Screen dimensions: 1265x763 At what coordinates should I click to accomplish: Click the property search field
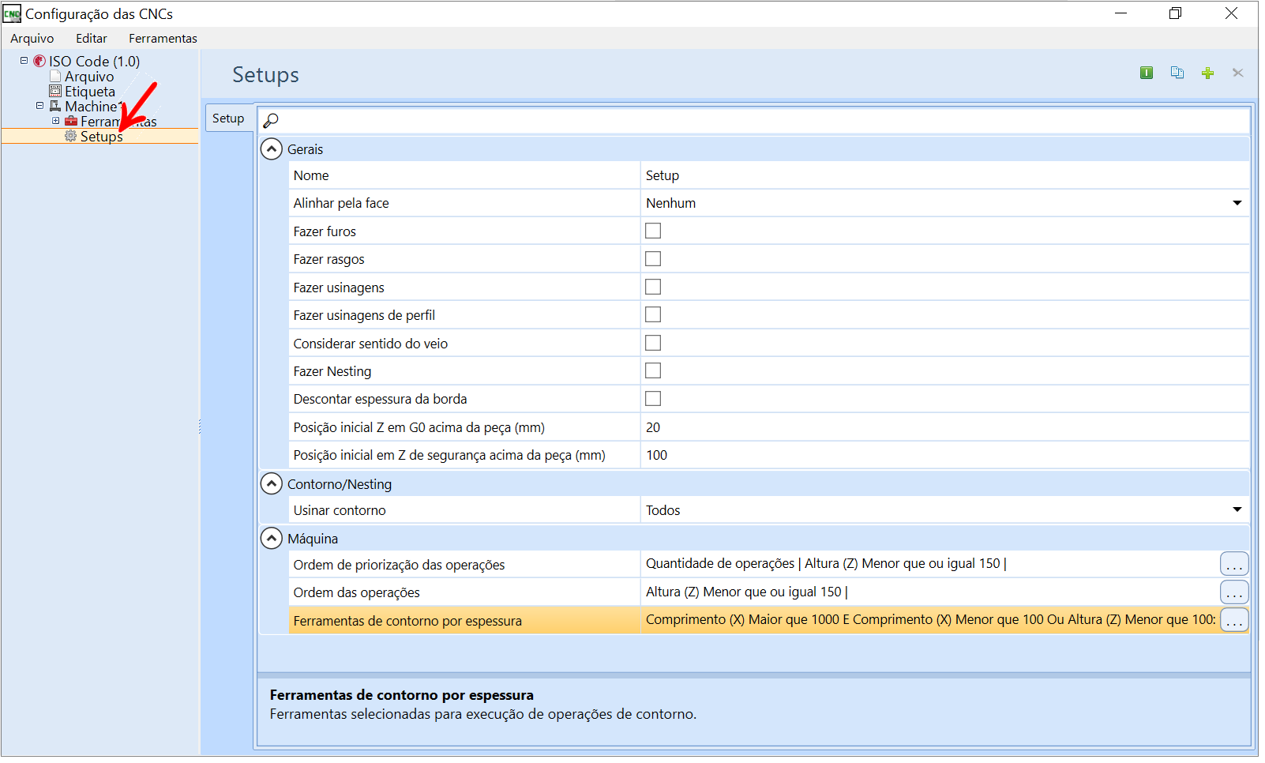[754, 120]
